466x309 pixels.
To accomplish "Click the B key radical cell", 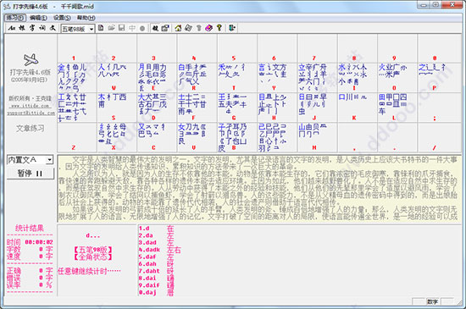I will click(x=237, y=137).
